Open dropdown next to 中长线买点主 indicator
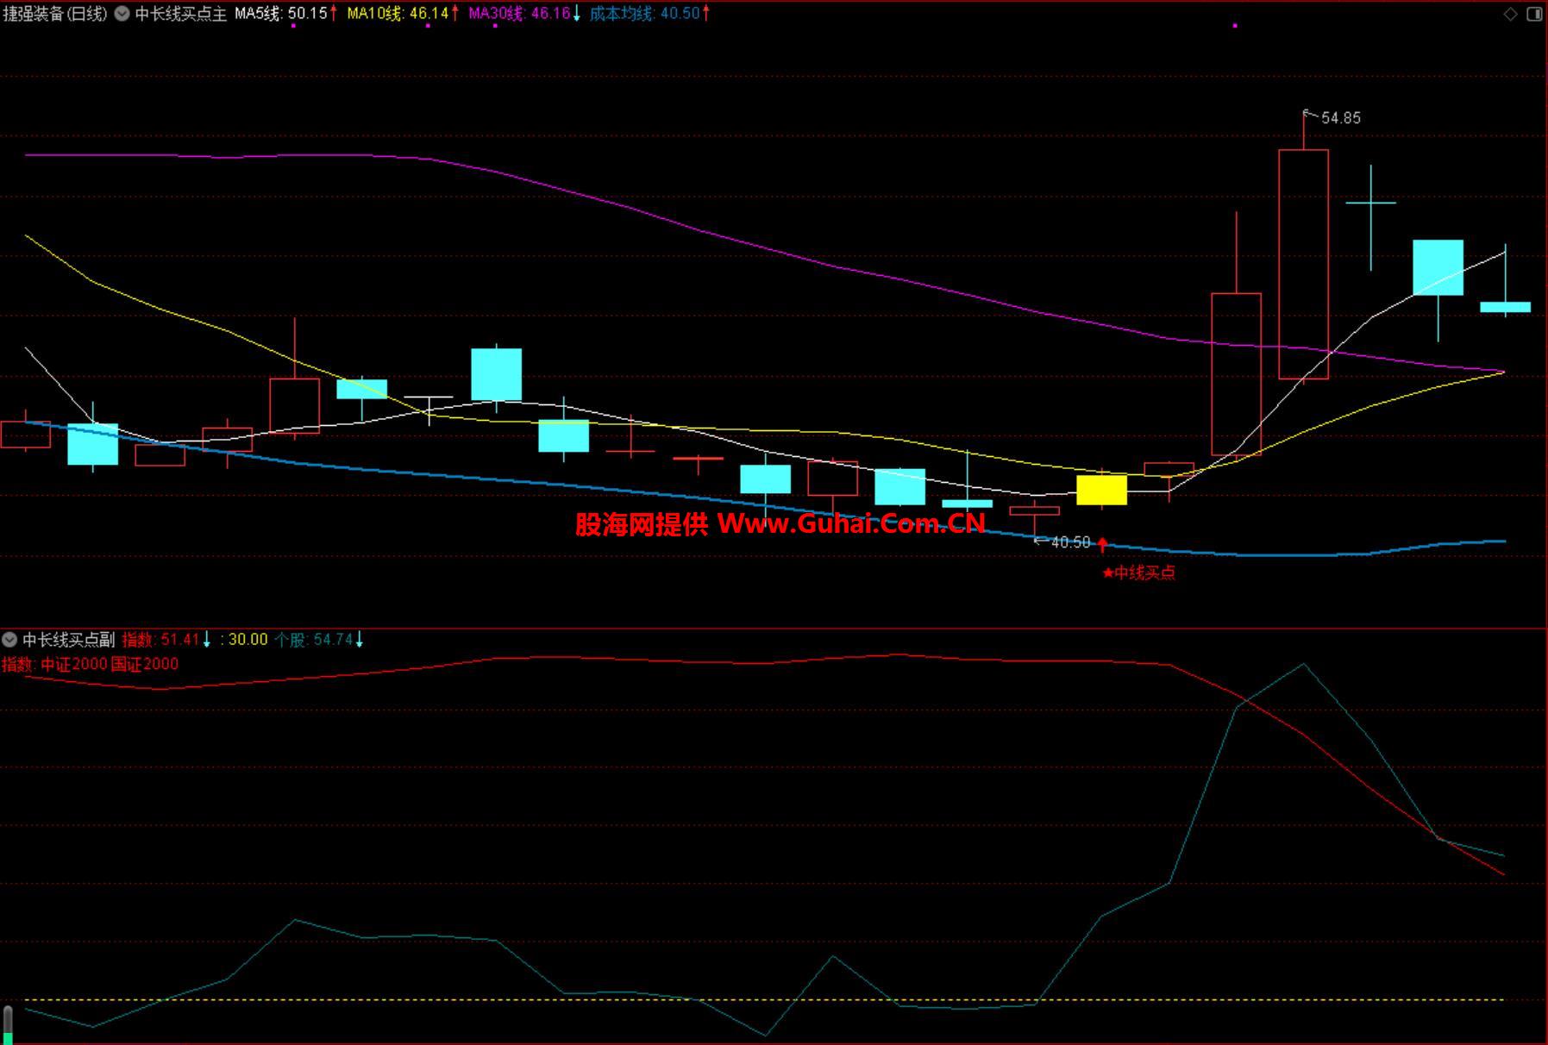Screen dimensions: 1548x1045 (122, 14)
